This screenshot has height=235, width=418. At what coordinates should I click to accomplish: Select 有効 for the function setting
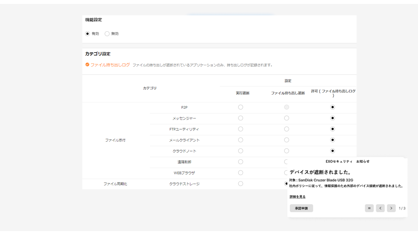[87, 34]
